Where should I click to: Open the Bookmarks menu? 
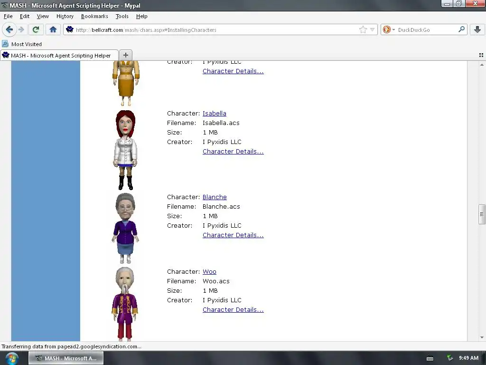(94, 16)
